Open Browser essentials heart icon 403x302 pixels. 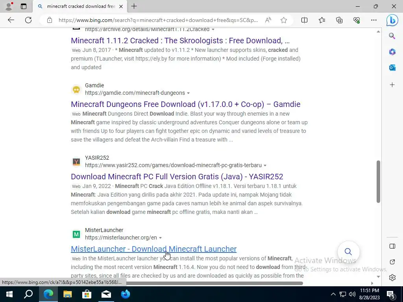click(x=357, y=20)
